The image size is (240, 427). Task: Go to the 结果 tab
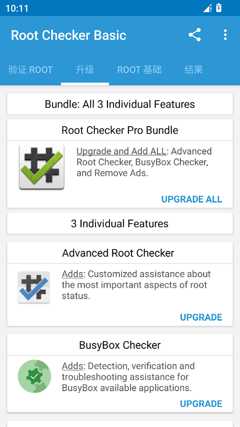pyautogui.click(x=193, y=70)
